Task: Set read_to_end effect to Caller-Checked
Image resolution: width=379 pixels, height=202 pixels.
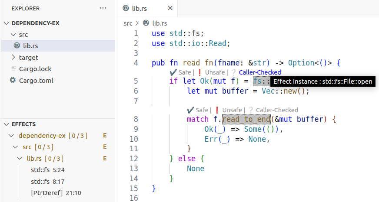Action: 276,110
